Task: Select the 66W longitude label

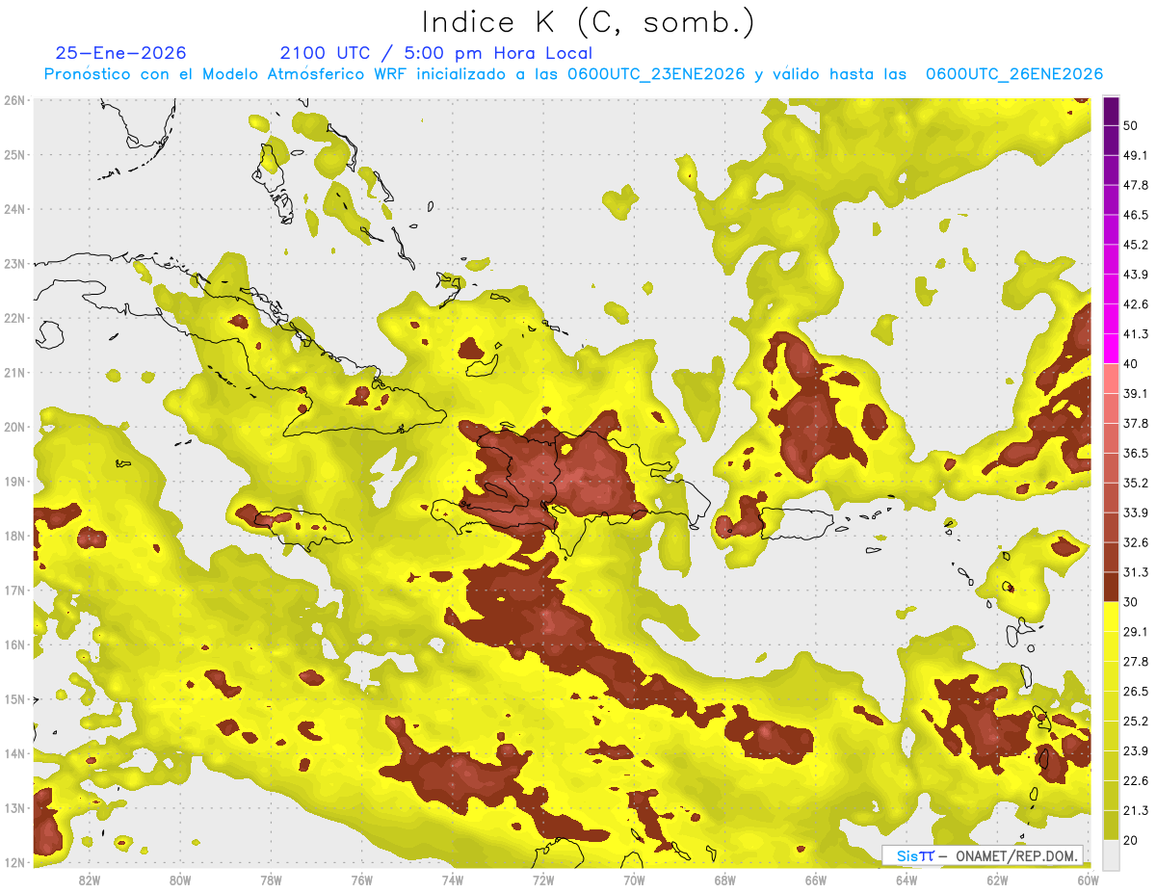Action: coord(816,880)
